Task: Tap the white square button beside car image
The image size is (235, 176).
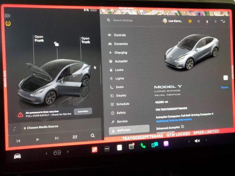Action: (x=225, y=78)
